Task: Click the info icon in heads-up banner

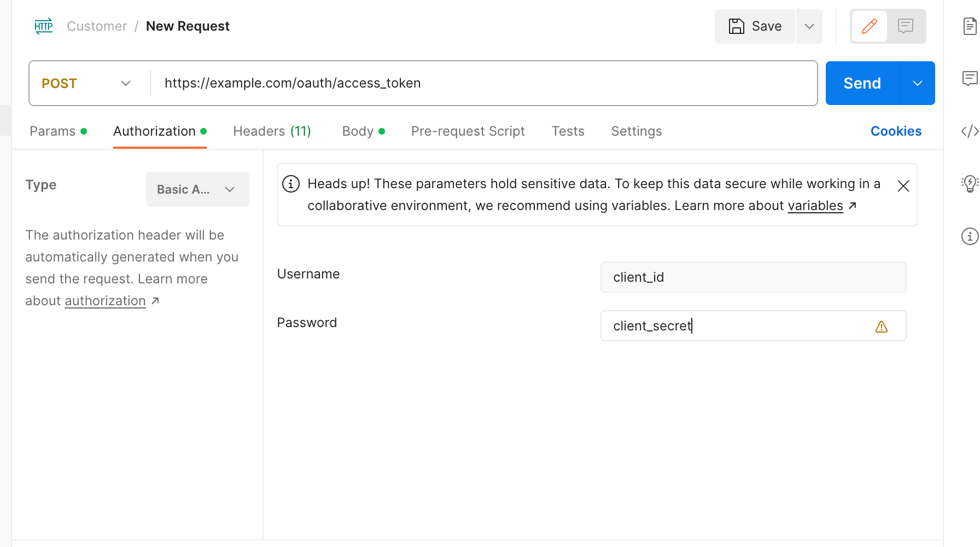Action: pos(291,184)
